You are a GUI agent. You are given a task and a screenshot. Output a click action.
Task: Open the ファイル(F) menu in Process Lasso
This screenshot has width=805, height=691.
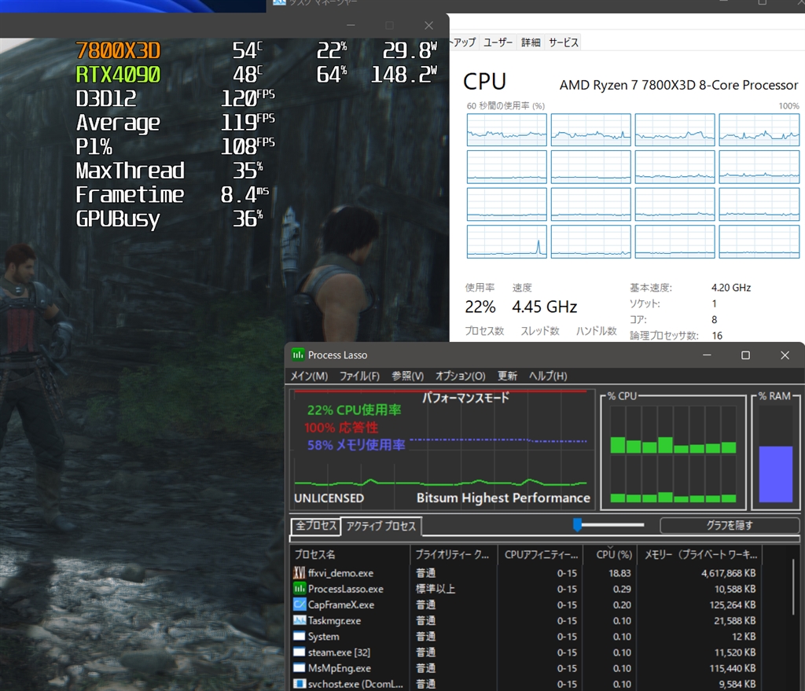[359, 376]
